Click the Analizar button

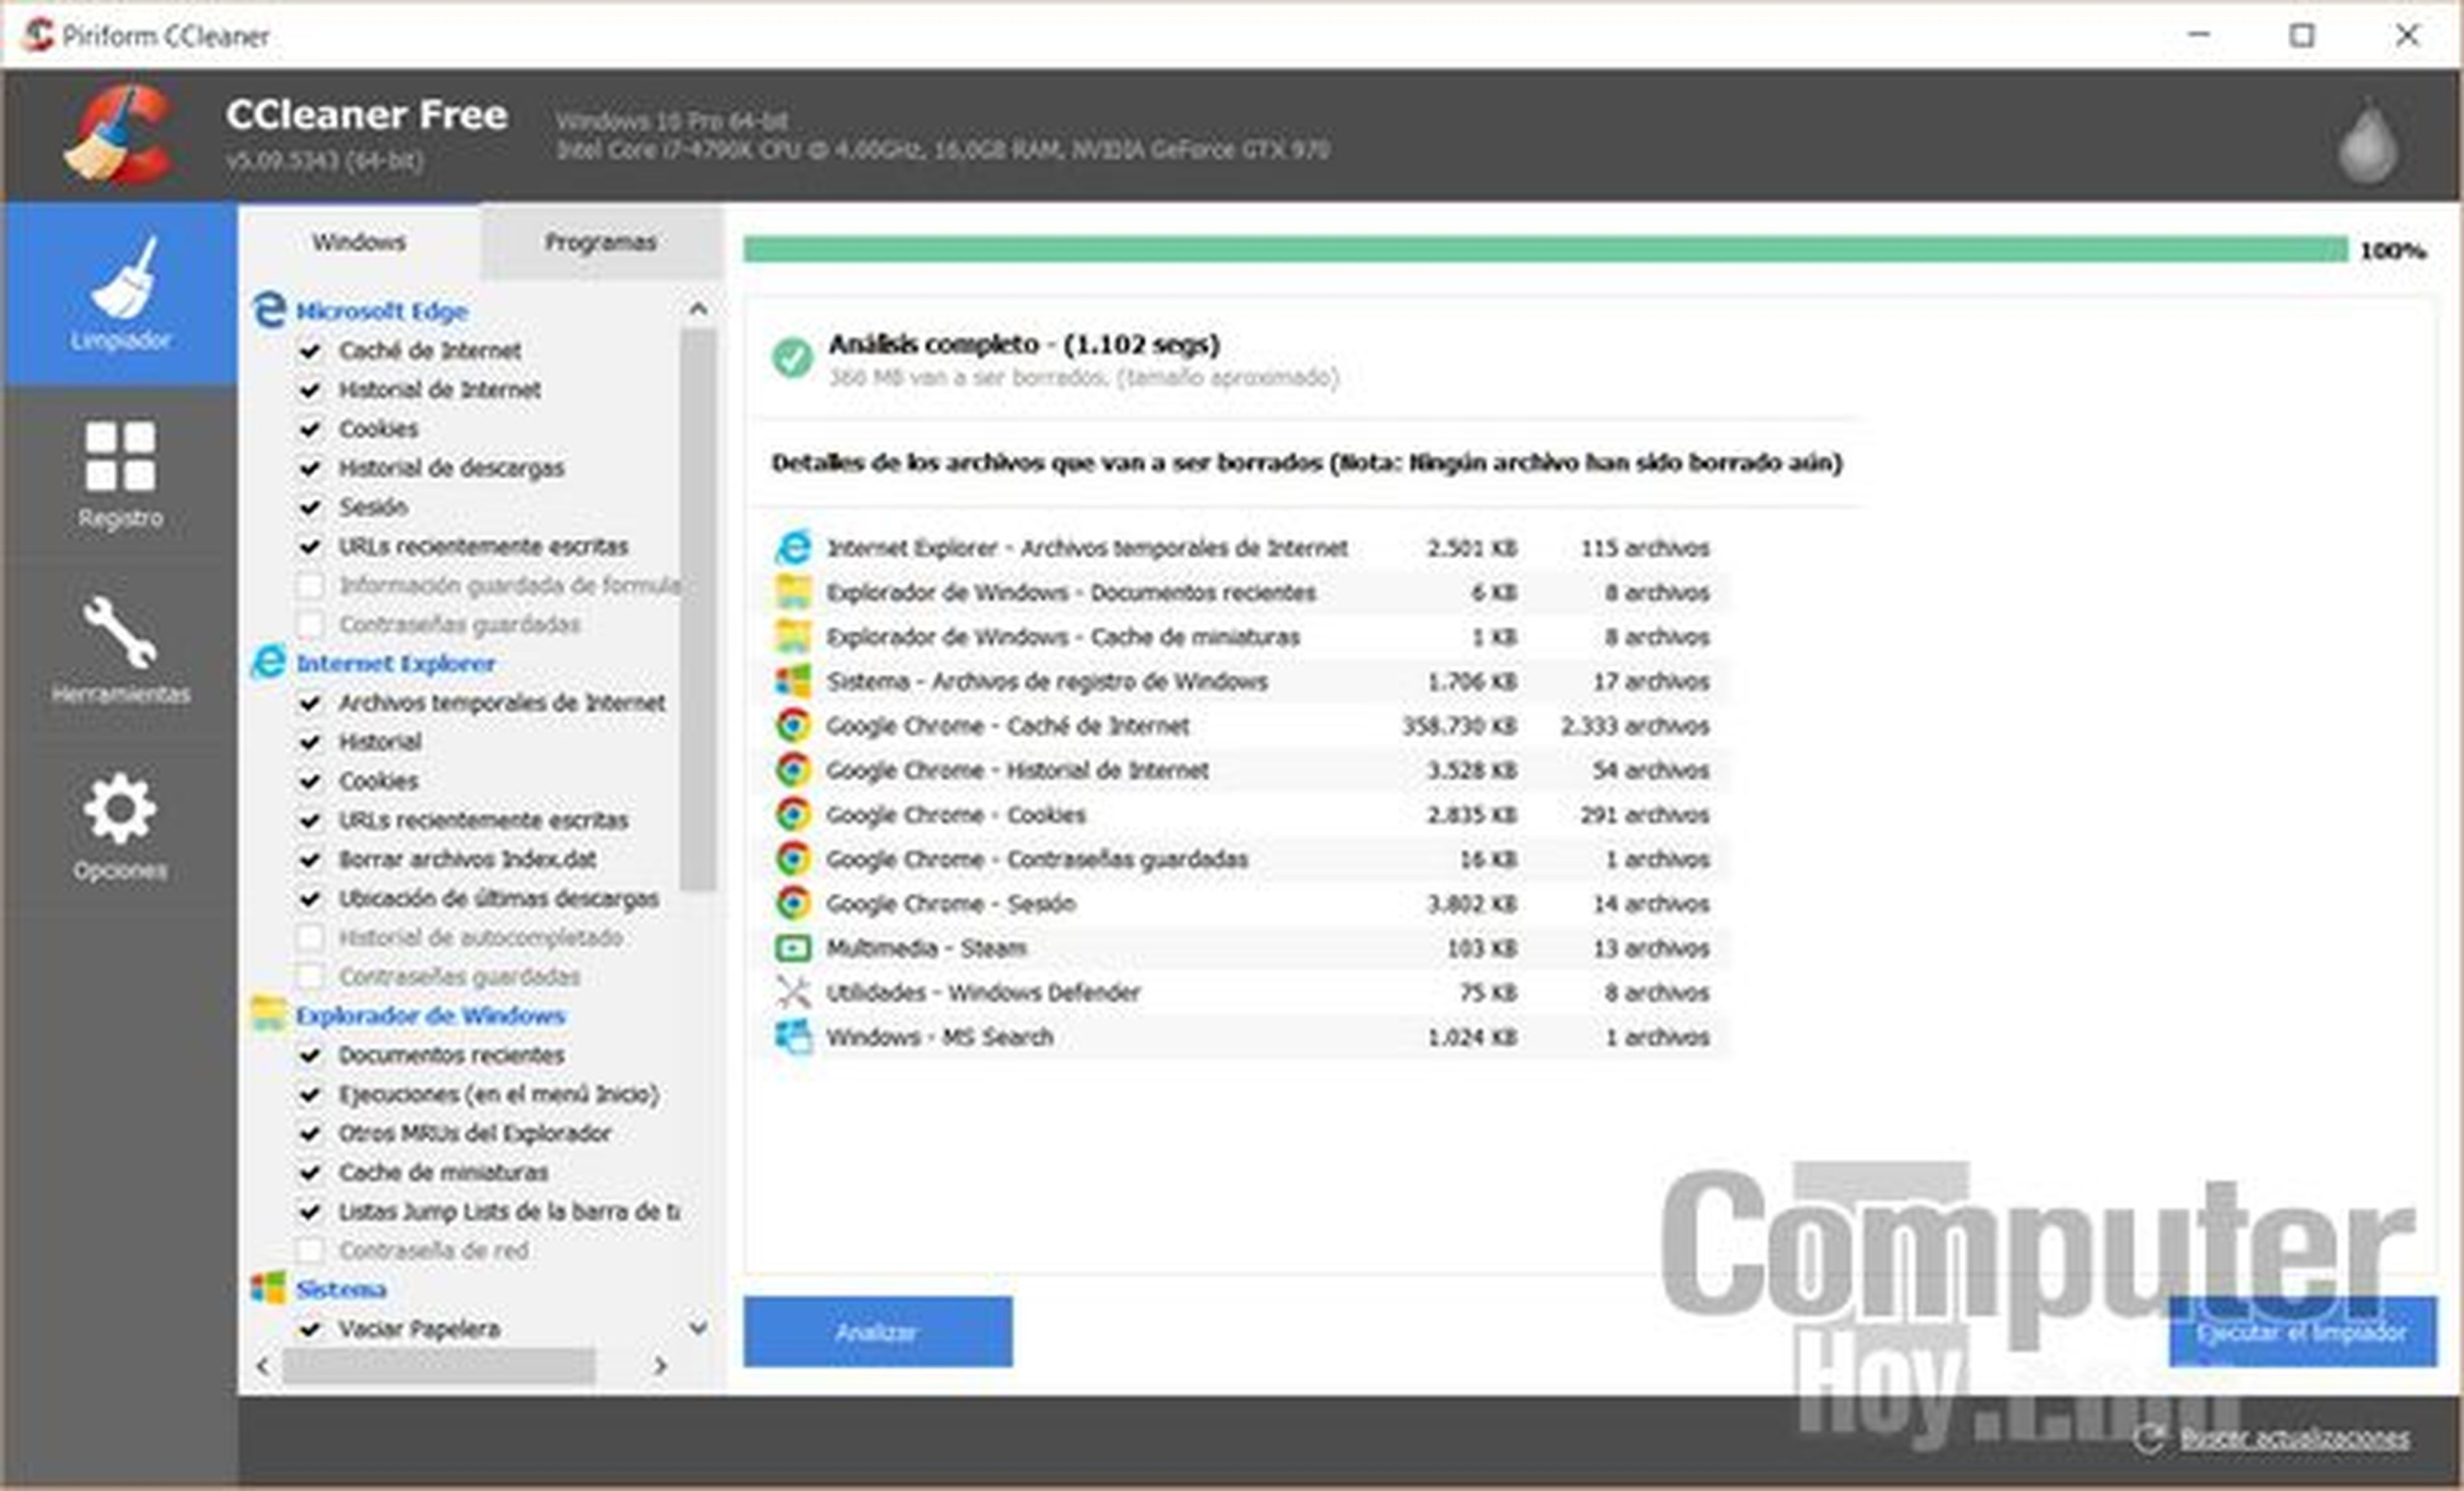[x=877, y=1332]
